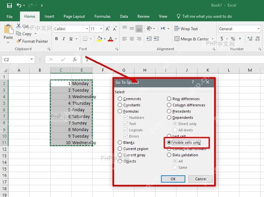Expand the General number format dropdown
The width and height of the screenshot is (264, 197).
(258, 29)
